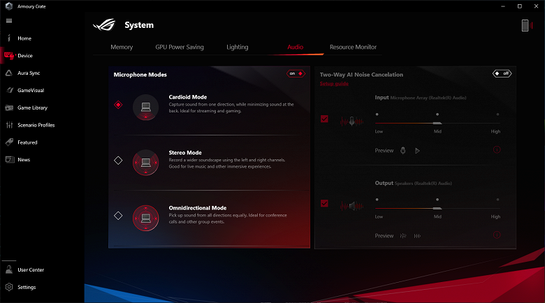Viewport: 545px width, 303px height.
Task: Click the Device sidebar icon
Action: click(x=9, y=55)
